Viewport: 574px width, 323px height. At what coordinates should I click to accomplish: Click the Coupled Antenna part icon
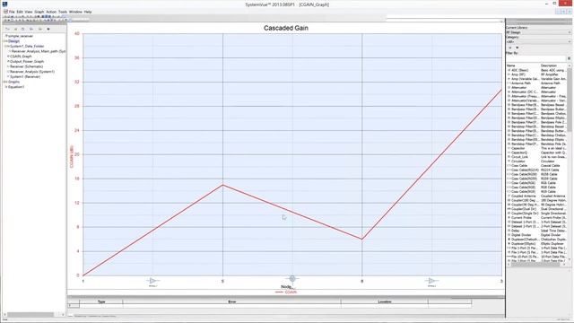509,196
